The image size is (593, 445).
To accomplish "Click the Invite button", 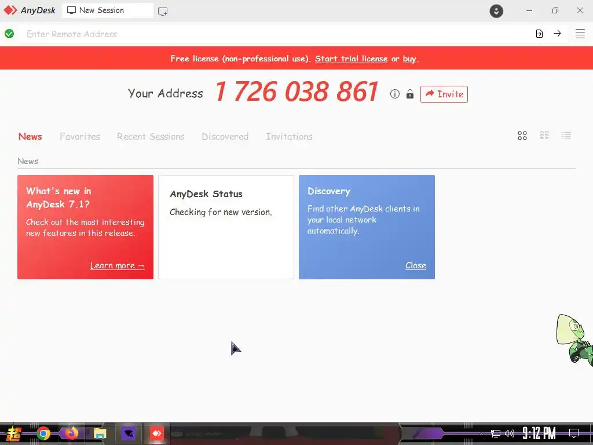I will click(444, 94).
